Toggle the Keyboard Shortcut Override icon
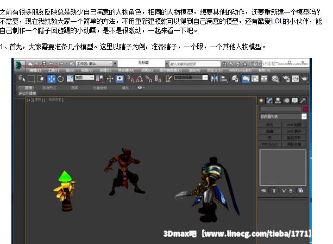Screen dimensions: 333x244 pyautogui.click(x=120, y=79)
